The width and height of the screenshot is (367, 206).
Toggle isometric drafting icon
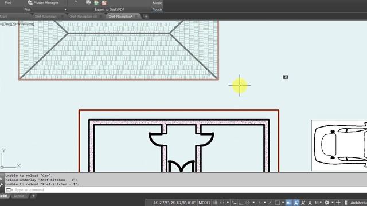pos(259,203)
